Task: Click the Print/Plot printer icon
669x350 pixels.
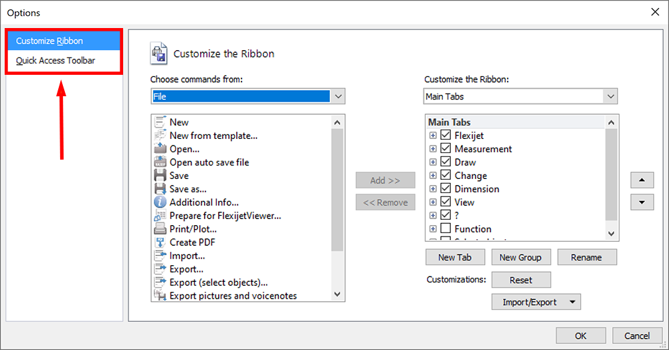Action: (x=160, y=228)
